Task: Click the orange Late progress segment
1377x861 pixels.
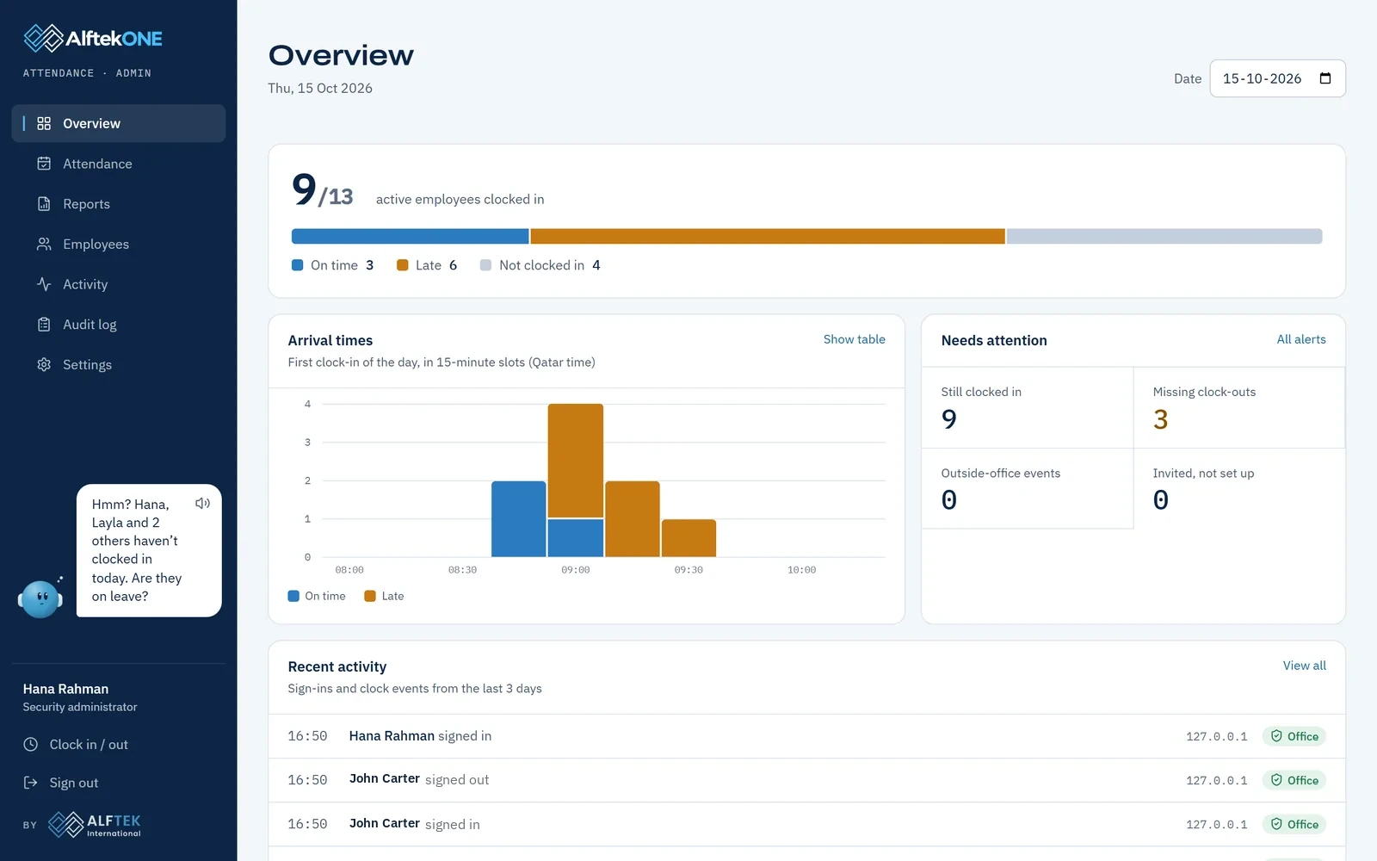Action: [768, 236]
